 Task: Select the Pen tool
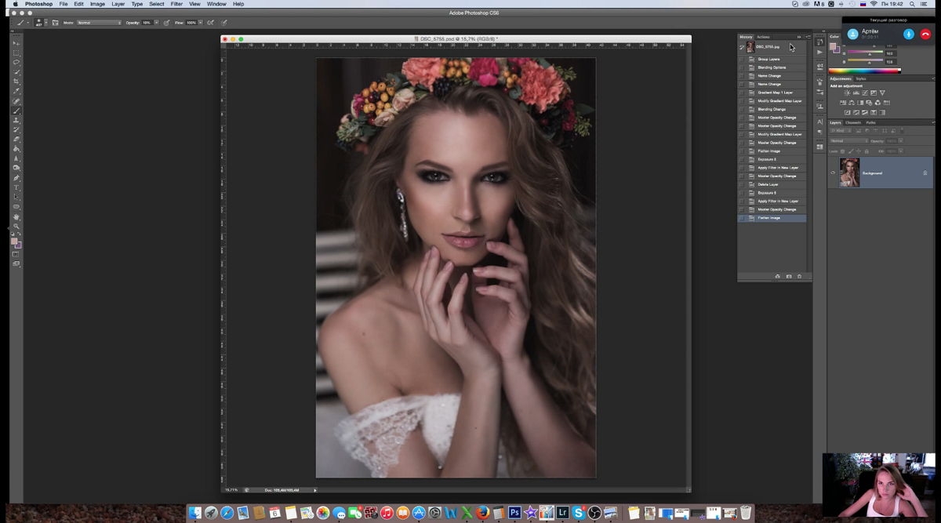click(15, 178)
